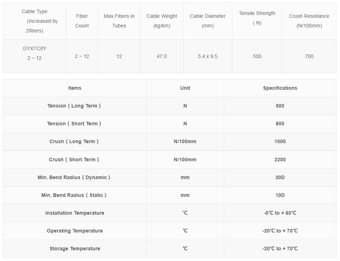This screenshot has width=340, height=261.
Task: Select the GYXTC8Y cable type cell
Action: pyautogui.click(x=35, y=53)
